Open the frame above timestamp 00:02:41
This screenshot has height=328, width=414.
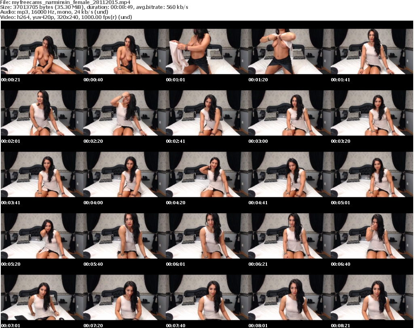pos(207,113)
